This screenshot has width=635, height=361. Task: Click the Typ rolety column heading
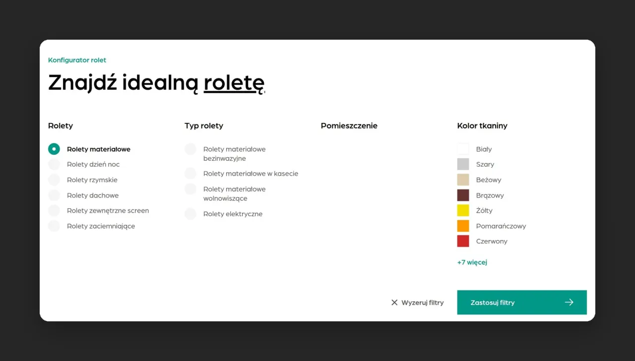point(204,126)
